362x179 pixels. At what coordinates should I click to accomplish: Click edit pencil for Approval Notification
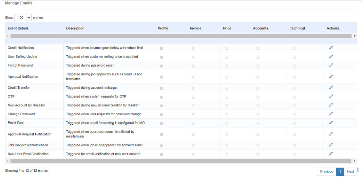click(x=331, y=77)
